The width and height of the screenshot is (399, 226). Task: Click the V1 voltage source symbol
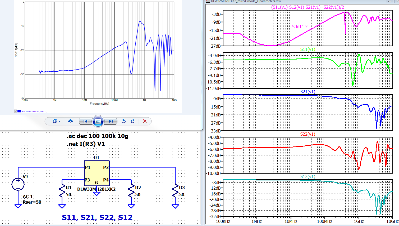point(18,184)
